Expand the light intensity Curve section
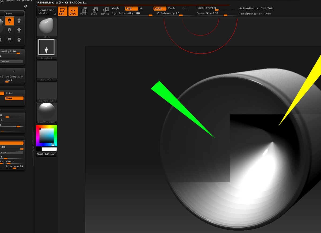This screenshot has width=321, height=233. click(x=12, y=61)
